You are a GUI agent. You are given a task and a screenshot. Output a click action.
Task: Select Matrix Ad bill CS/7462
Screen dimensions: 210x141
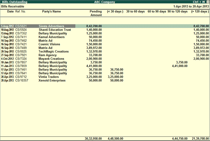coord(21,41)
